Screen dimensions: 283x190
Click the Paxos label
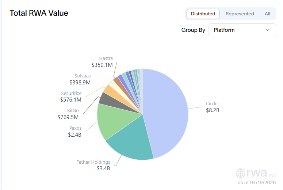click(x=76, y=128)
